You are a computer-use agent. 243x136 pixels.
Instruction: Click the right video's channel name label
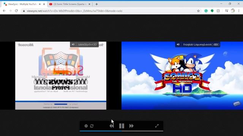201,45
